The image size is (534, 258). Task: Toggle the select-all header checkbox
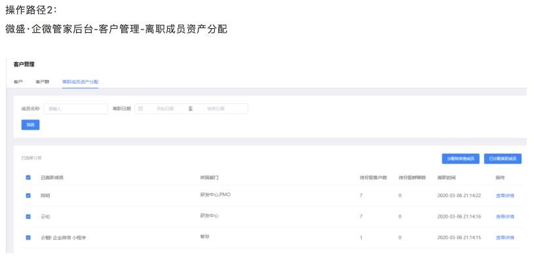click(28, 177)
